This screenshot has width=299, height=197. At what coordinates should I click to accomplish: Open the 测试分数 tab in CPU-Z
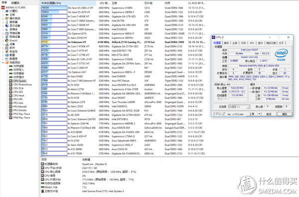[x=271, y=43]
